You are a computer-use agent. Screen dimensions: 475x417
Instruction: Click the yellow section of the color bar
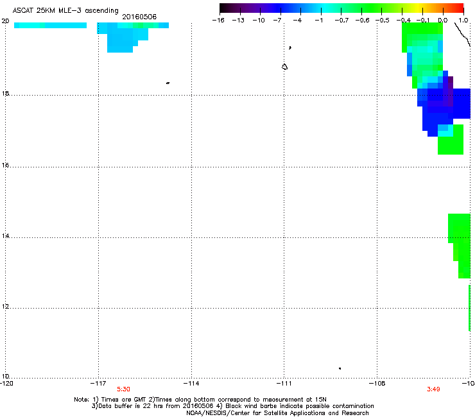click(417, 8)
